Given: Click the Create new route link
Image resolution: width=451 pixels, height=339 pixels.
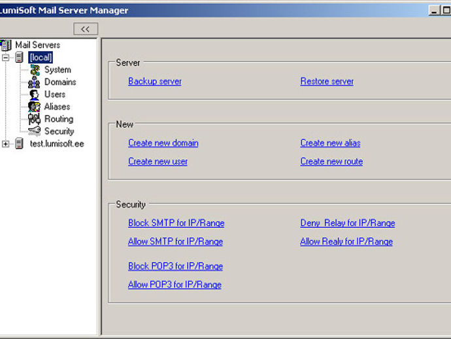Looking at the screenshot, I should point(331,161).
